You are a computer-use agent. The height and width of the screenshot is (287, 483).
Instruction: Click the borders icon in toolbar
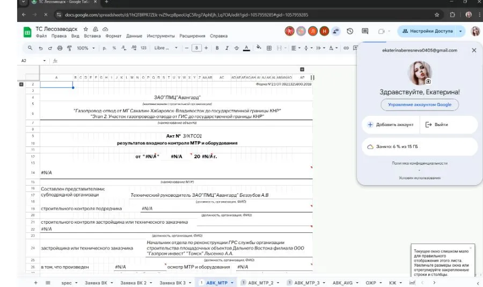coord(269,48)
